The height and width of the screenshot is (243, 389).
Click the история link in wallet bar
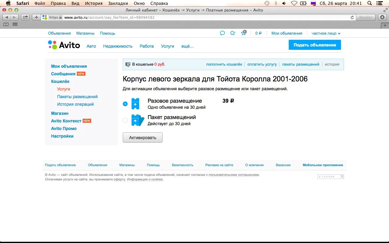(x=332, y=64)
